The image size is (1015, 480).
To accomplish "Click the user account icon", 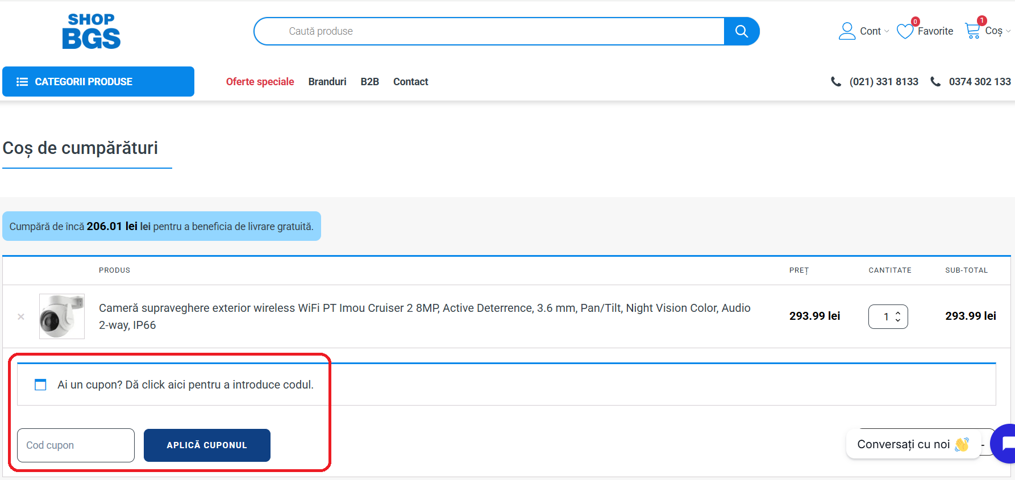I will [847, 31].
